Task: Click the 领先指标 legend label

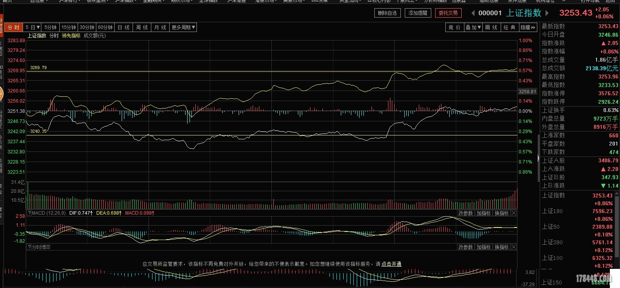Action: (x=71, y=36)
